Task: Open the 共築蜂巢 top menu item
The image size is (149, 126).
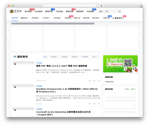Action: pyautogui.click(x=90, y=11)
